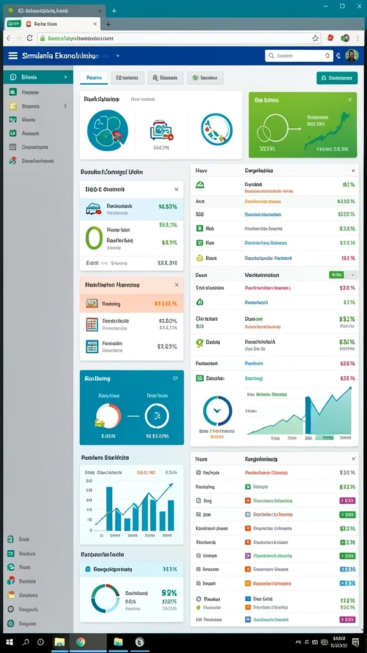Screen dimensions: 367x653
Task: Close the green chart card
Action: (350, 100)
